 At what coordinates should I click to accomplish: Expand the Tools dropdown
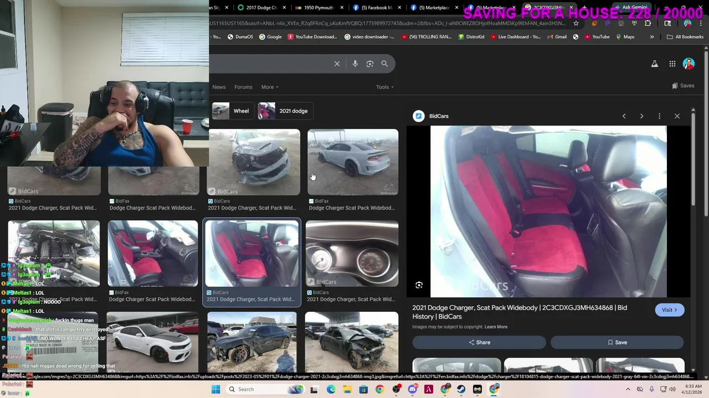(x=385, y=87)
